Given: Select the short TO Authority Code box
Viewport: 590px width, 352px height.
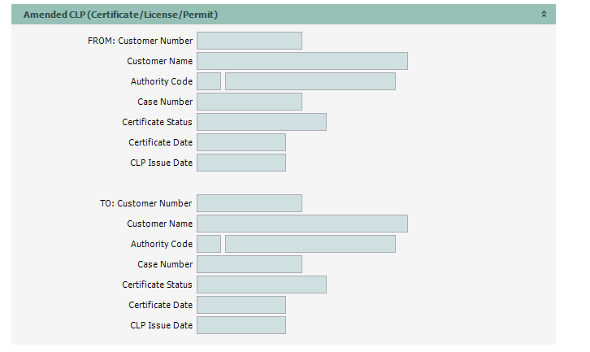Looking at the screenshot, I should pyautogui.click(x=209, y=244).
